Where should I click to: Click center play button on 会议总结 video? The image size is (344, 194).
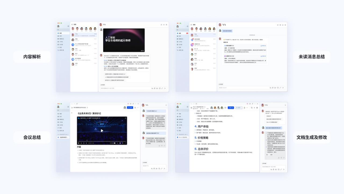(102, 131)
